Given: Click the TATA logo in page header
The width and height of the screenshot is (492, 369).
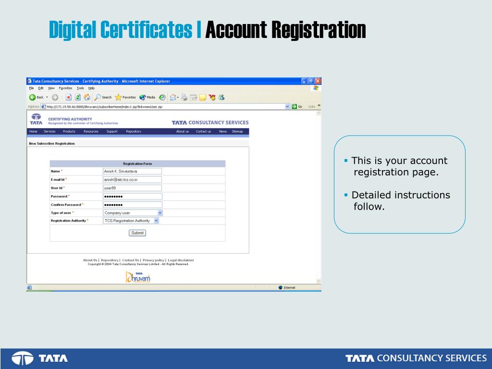Looking at the screenshot, I should tap(36, 119).
